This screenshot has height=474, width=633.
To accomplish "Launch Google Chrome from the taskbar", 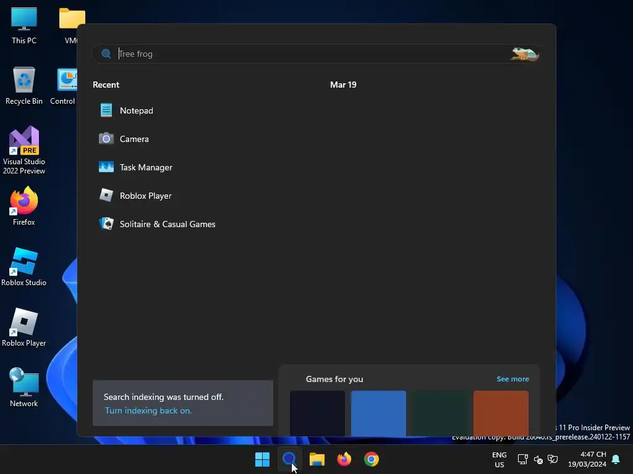I will (372, 459).
